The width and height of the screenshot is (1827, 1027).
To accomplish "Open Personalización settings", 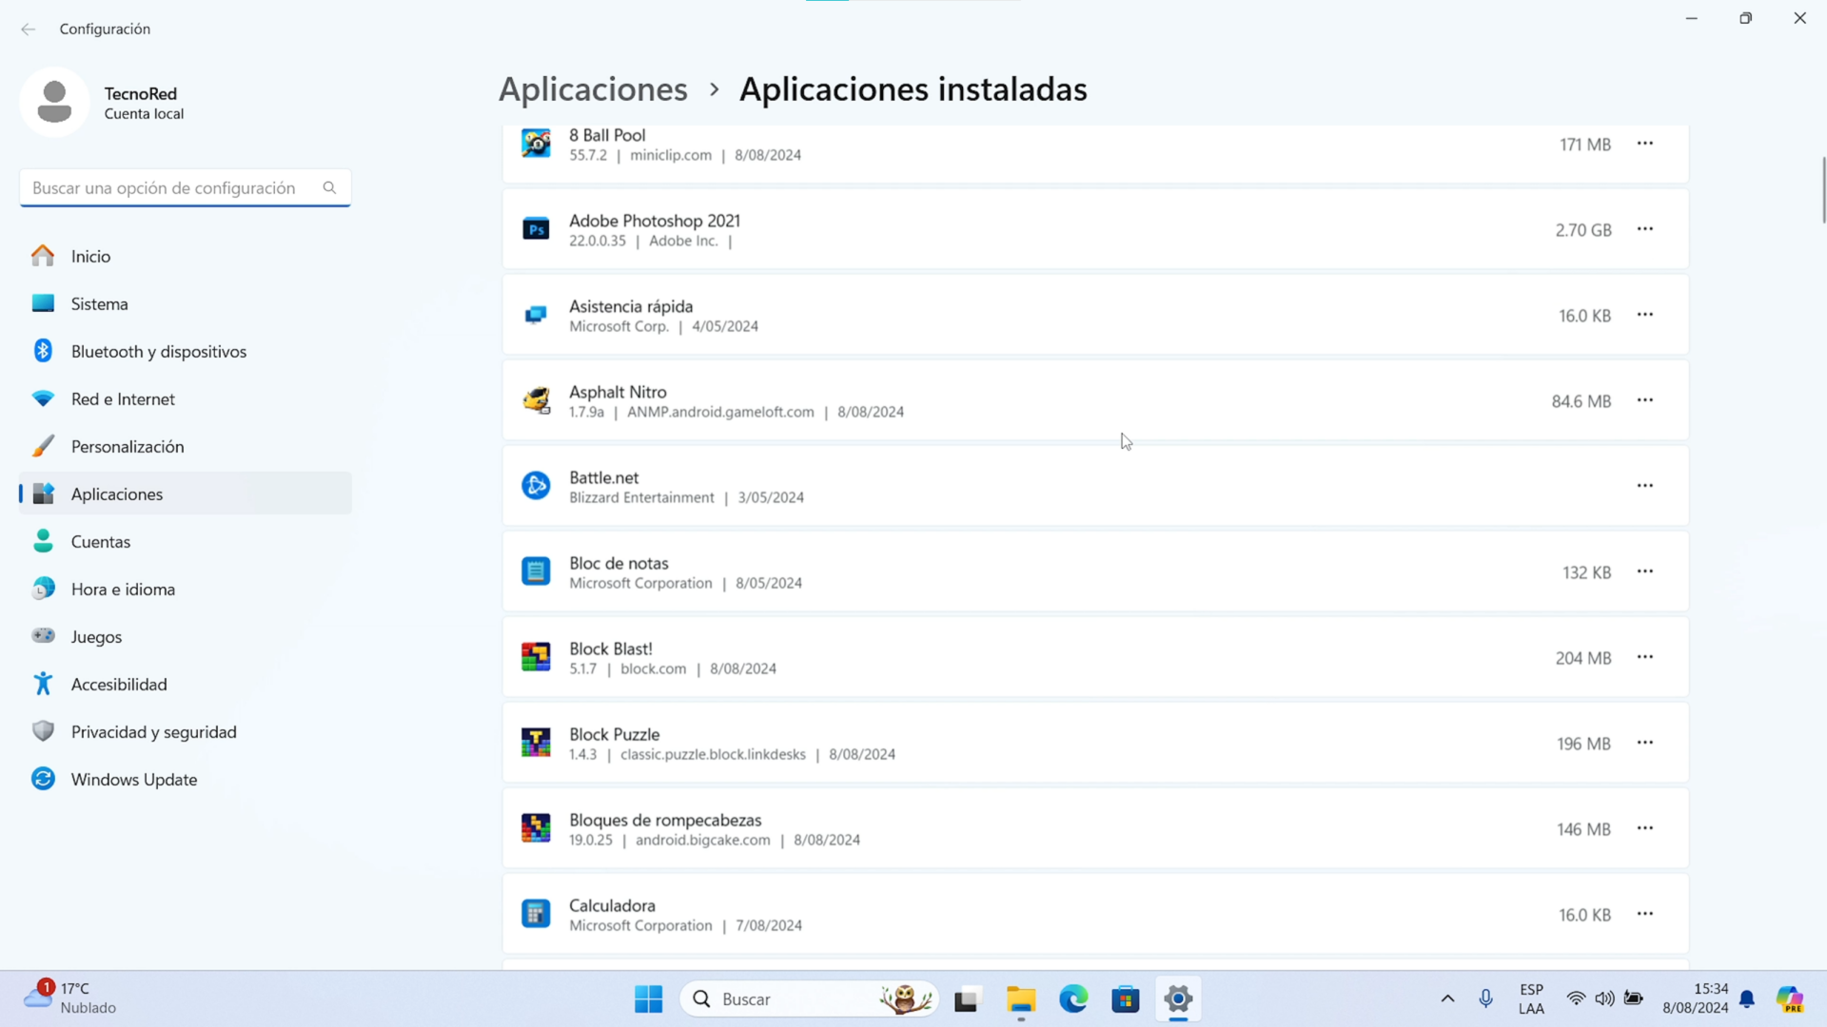I will [186, 446].
